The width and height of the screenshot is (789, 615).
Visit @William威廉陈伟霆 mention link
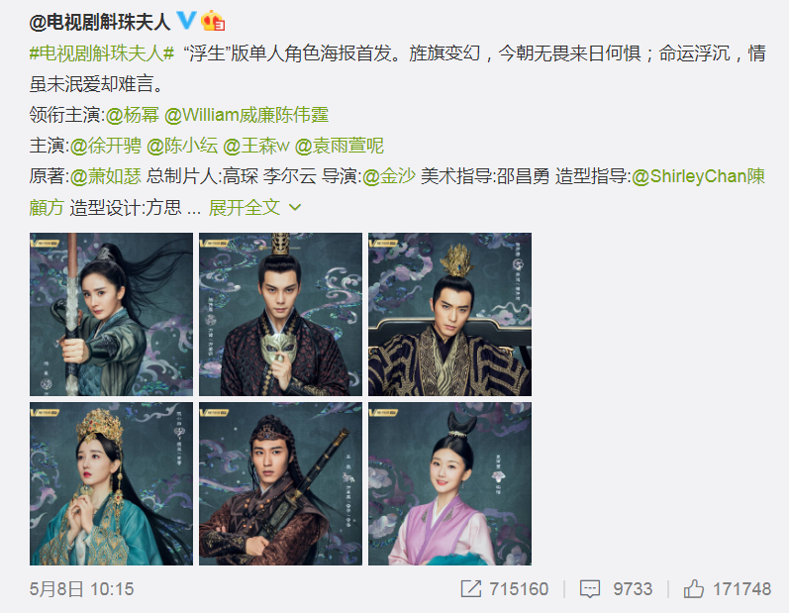[x=247, y=115]
